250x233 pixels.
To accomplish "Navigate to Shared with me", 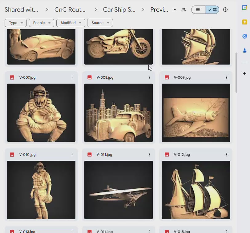I will click(21, 10).
